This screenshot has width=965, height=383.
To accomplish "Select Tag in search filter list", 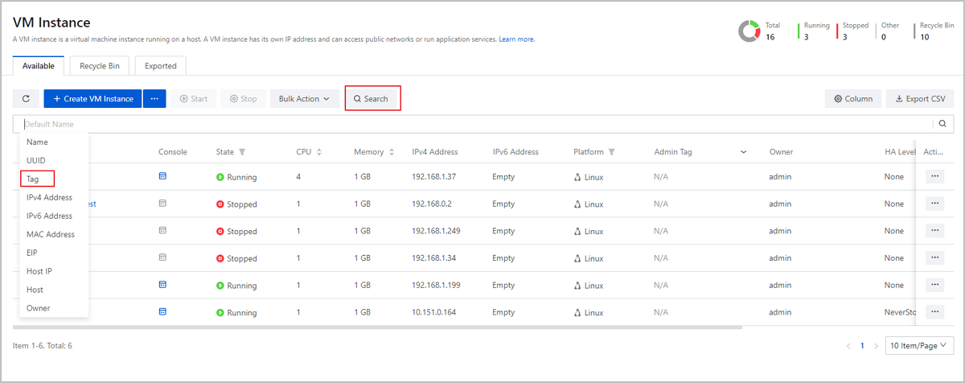I will pos(33,179).
